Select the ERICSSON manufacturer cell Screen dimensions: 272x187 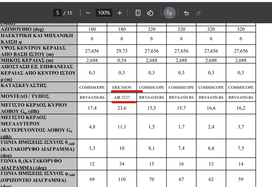coord(122,87)
